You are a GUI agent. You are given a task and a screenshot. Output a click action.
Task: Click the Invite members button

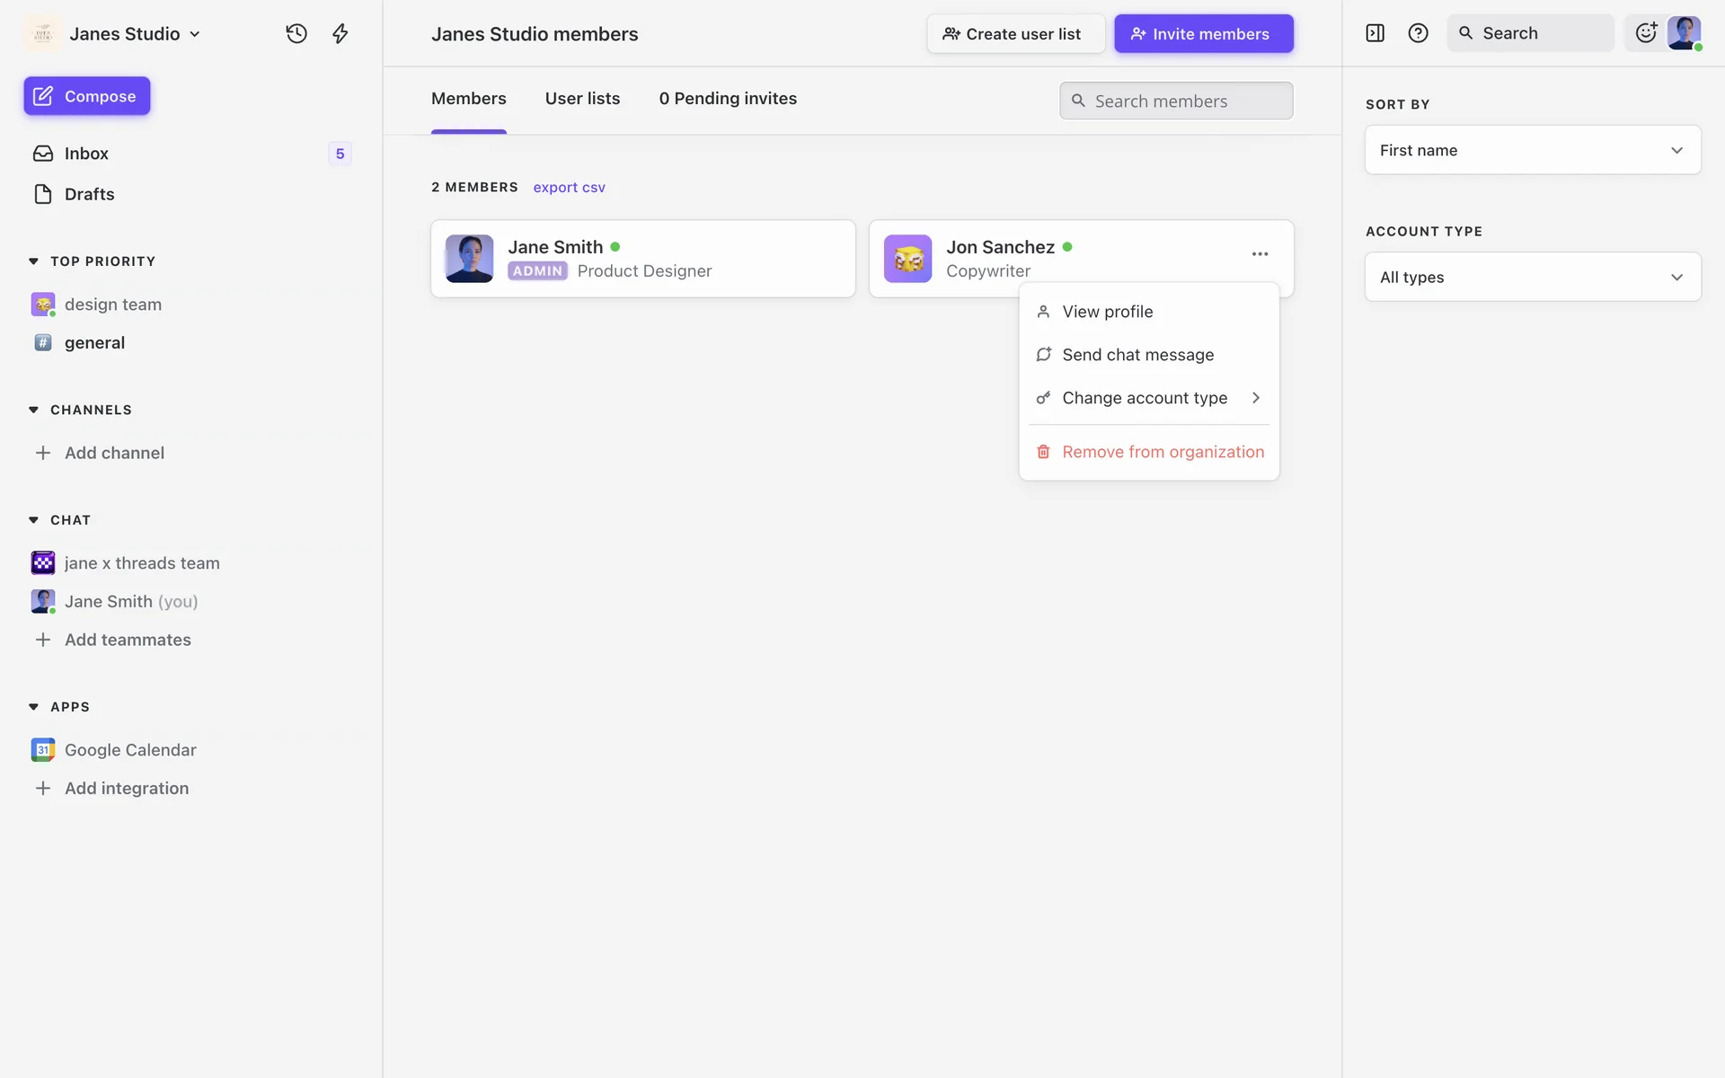coord(1203,33)
